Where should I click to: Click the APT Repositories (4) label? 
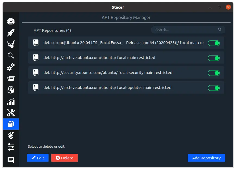[x=52, y=30]
